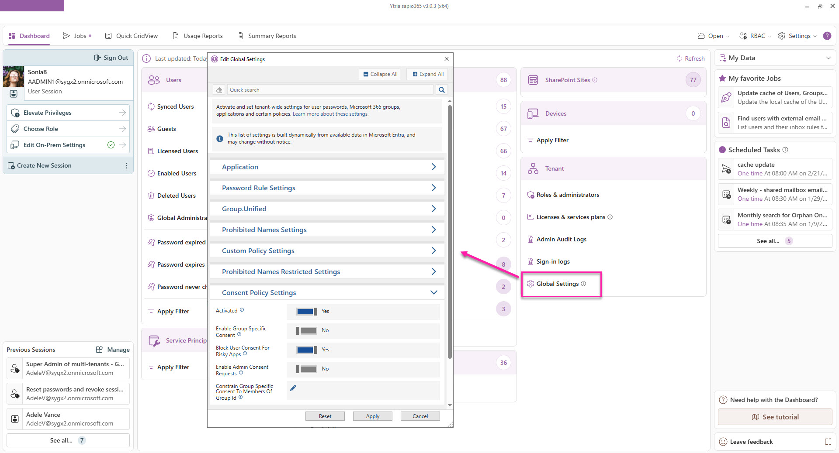Turn on Enable Admin Consent Requests
839x453 pixels.
[x=307, y=369]
